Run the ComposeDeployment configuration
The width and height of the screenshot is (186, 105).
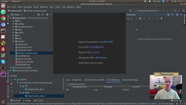pyautogui.click(x=164, y=11)
